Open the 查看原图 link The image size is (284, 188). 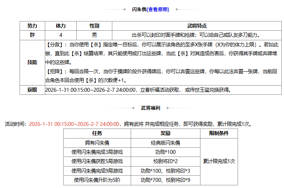(x=158, y=10)
